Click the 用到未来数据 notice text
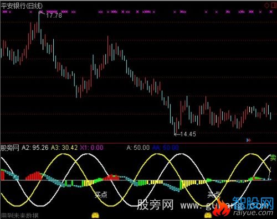 coord(20,216)
